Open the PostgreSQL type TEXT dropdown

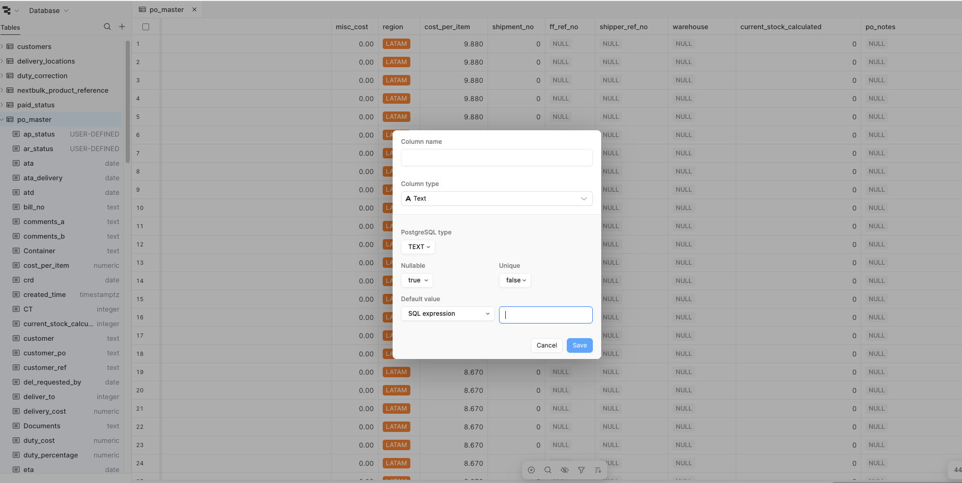click(418, 247)
